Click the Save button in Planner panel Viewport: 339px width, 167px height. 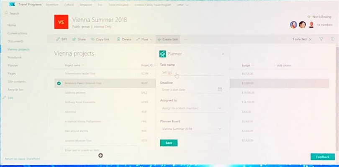(169, 143)
